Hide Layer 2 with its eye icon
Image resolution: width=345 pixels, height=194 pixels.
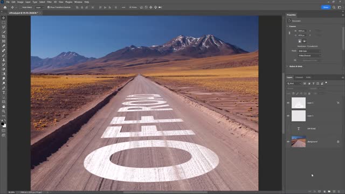coord(288,103)
